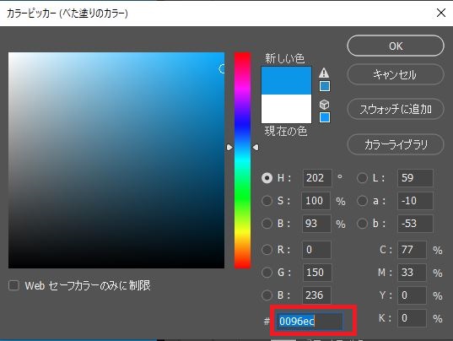Viewport: 453px width, 341px height.
Task: Click the web-safe cube warning icon
Action: [324, 104]
